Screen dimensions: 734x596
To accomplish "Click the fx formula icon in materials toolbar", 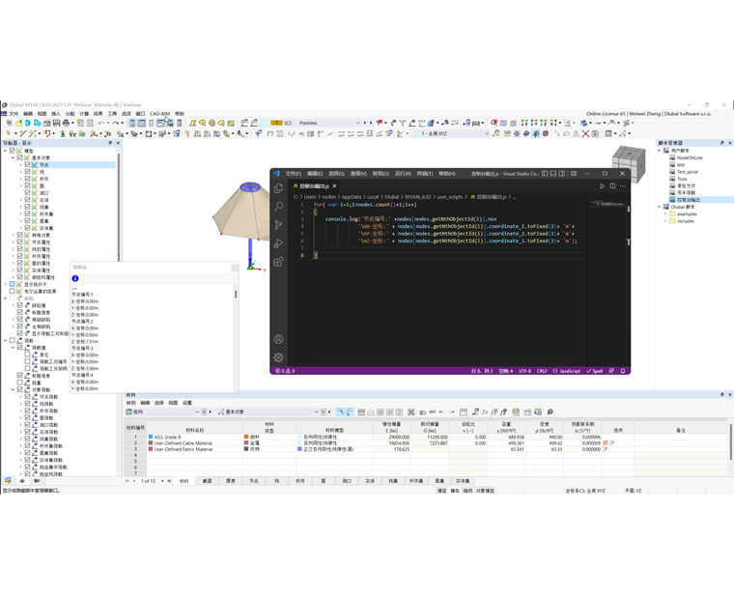I will point(485,412).
